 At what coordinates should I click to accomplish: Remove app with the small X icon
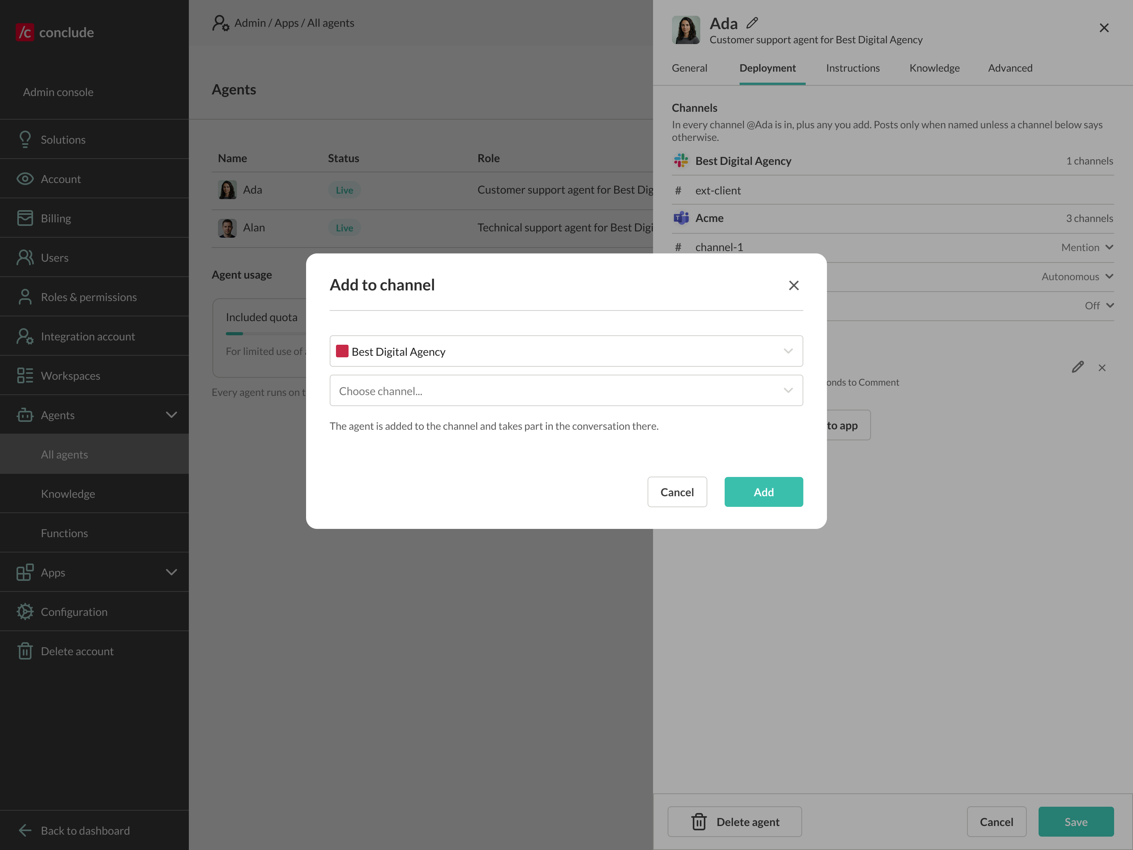coord(1102,368)
